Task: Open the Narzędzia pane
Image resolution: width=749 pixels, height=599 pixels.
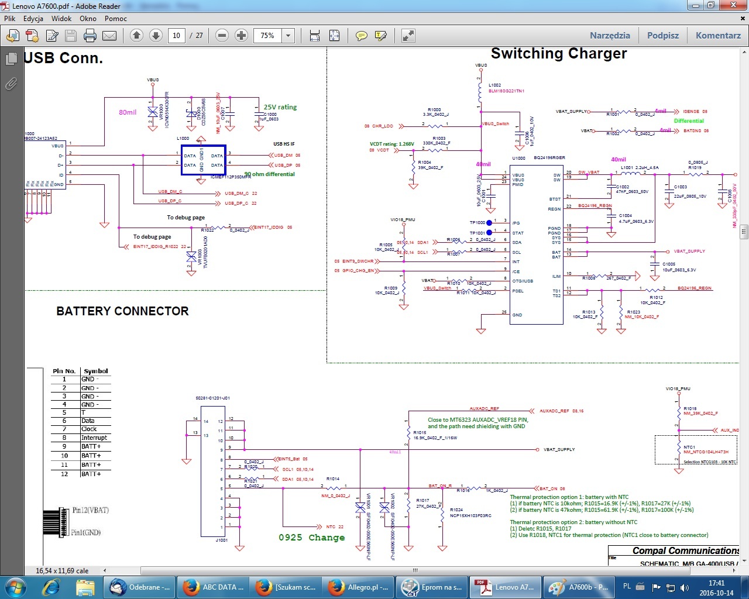Action: (610, 36)
